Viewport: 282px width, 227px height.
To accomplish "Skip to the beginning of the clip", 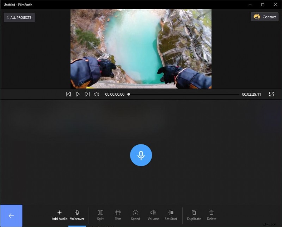I will (x=68, y=94).
